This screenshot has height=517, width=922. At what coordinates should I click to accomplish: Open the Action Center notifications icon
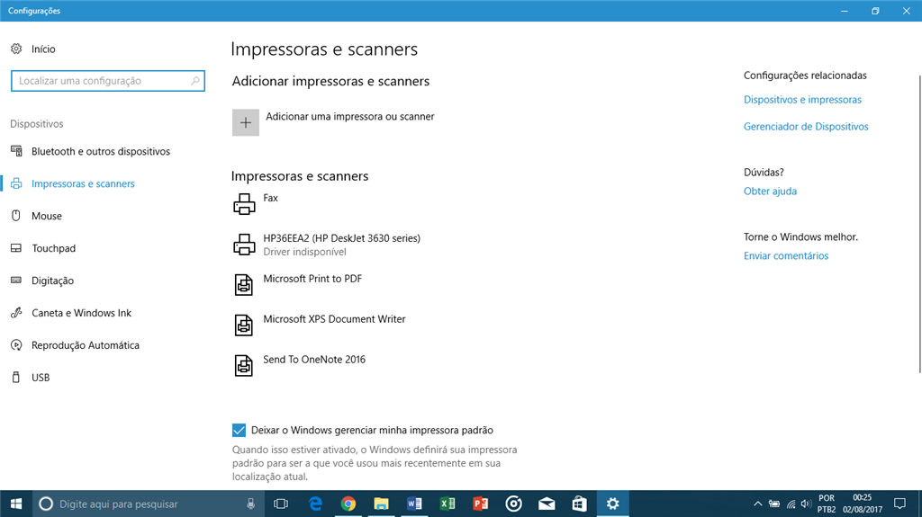pyautogui.click(x=899, y=504)
